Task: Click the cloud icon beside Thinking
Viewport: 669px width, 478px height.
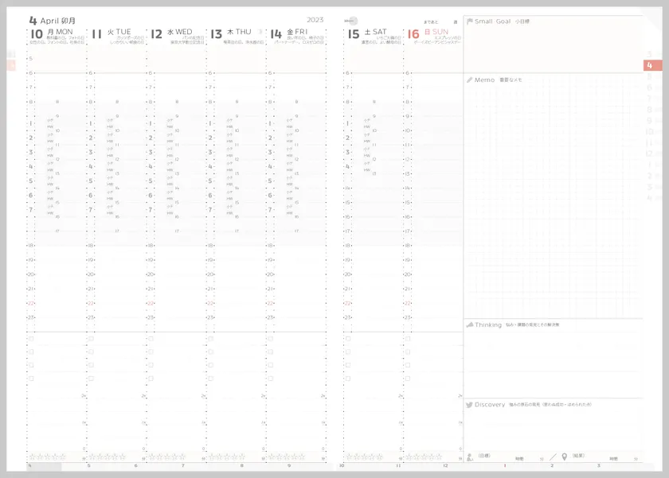Action: tap(469, 324)
